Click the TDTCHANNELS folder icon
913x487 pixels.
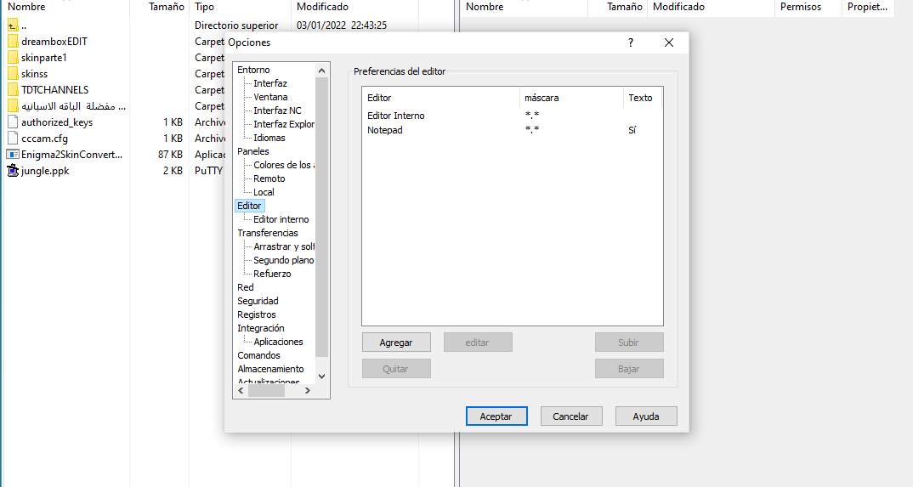tap(13, 89)
